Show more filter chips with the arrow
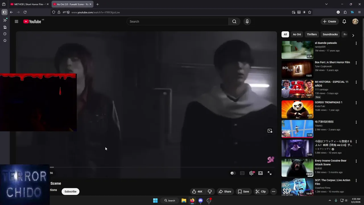 pos(353,35)
